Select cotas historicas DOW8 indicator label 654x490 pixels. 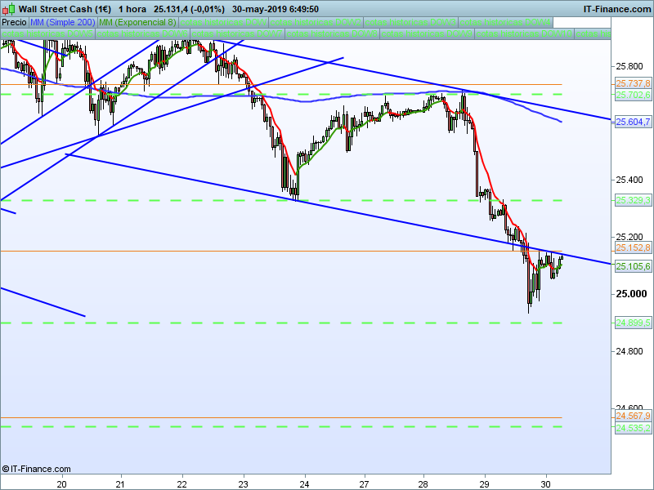[332, 33]
